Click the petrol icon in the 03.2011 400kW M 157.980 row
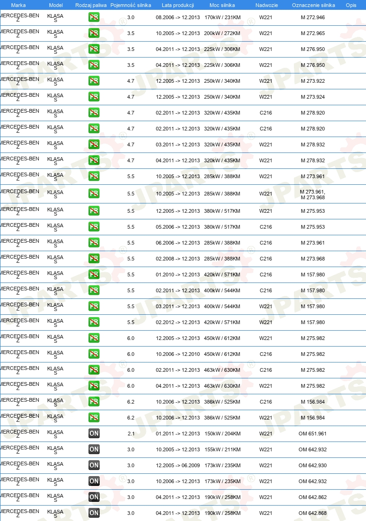This screenshot has width=366, height=521. [94, 306]
